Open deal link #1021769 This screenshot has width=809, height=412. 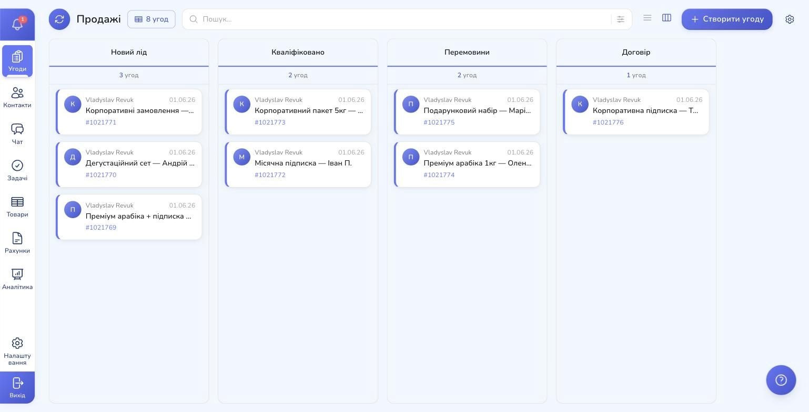point(101,228)
